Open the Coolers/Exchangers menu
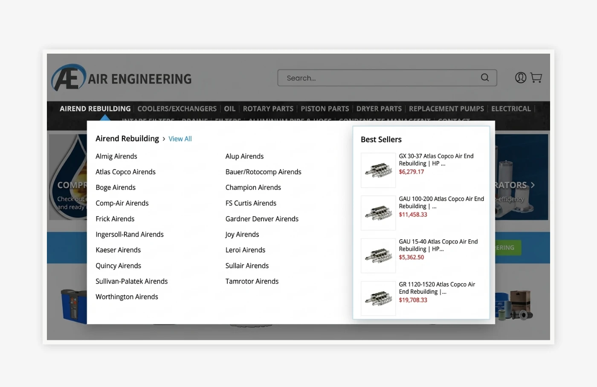This screenshot has height=387, width=597. pyautogui.click(x=177, y=109)
